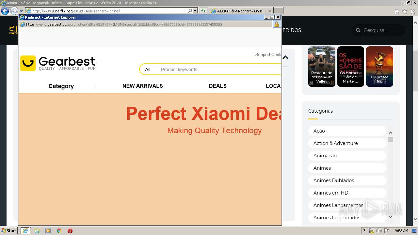Click the categories list scrollbar thumb
Image resolution: width=418 pixels, height=235 pixels.
pyautogui.click(x=390, y=140)
